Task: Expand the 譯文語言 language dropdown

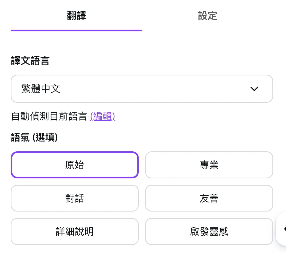Action: coord(142,89)
